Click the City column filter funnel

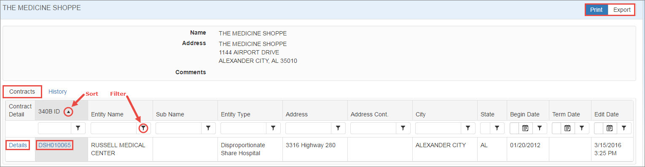click(468, 128)
